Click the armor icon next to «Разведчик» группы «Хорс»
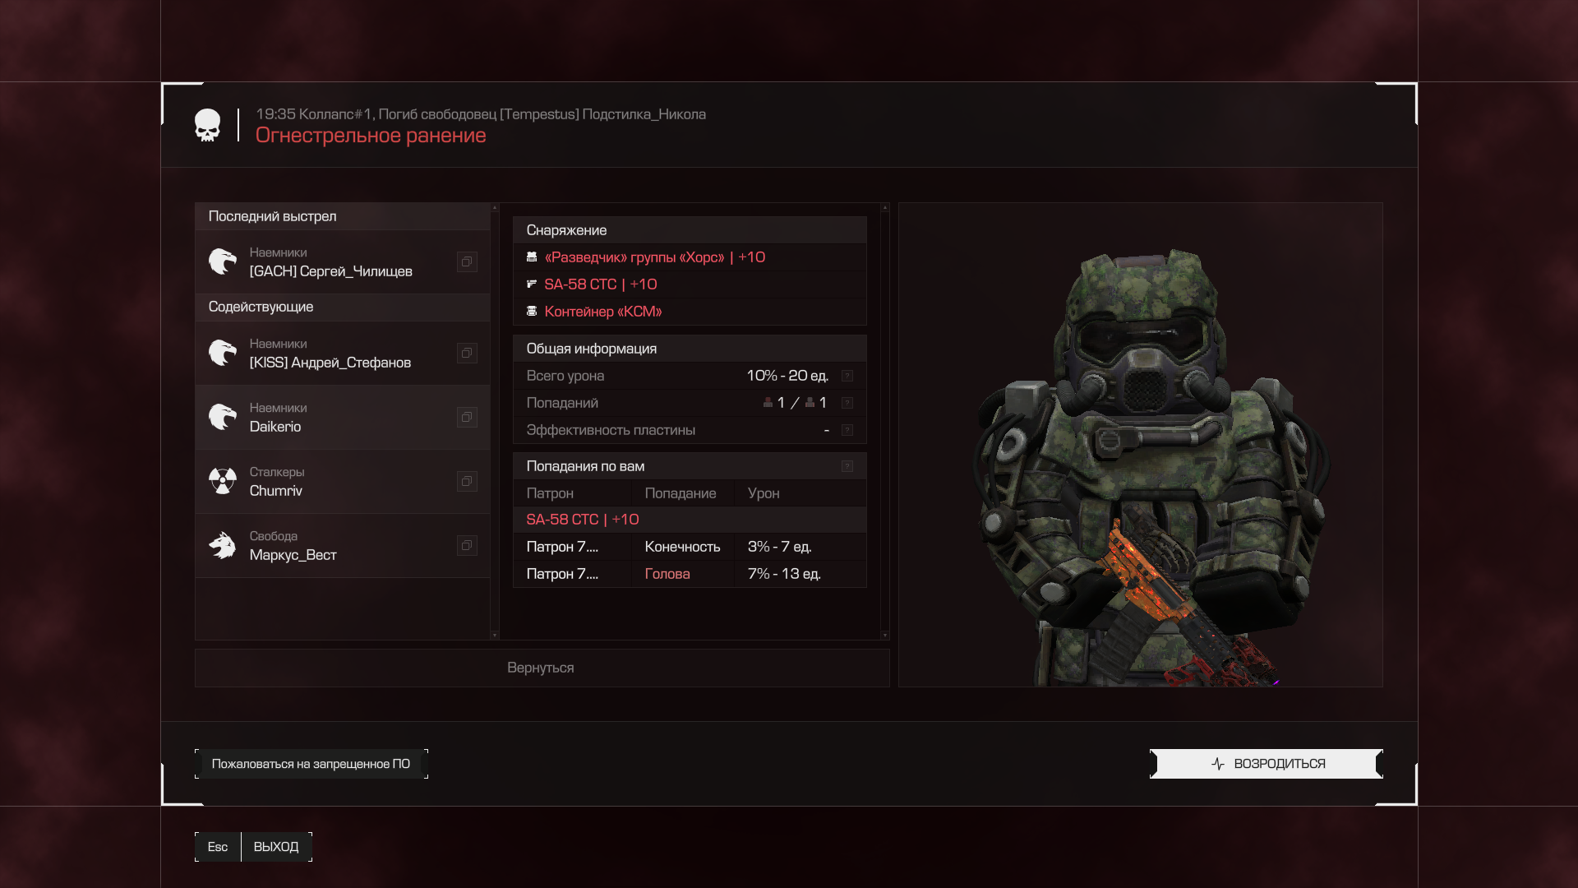 [x=532, y=257]
